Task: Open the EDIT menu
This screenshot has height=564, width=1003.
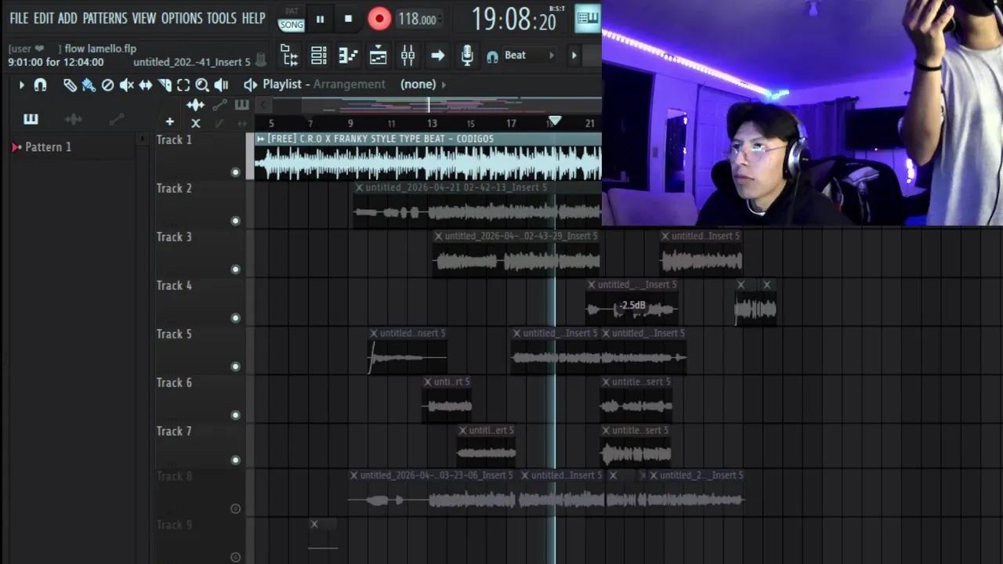Action: pos(44,18)
